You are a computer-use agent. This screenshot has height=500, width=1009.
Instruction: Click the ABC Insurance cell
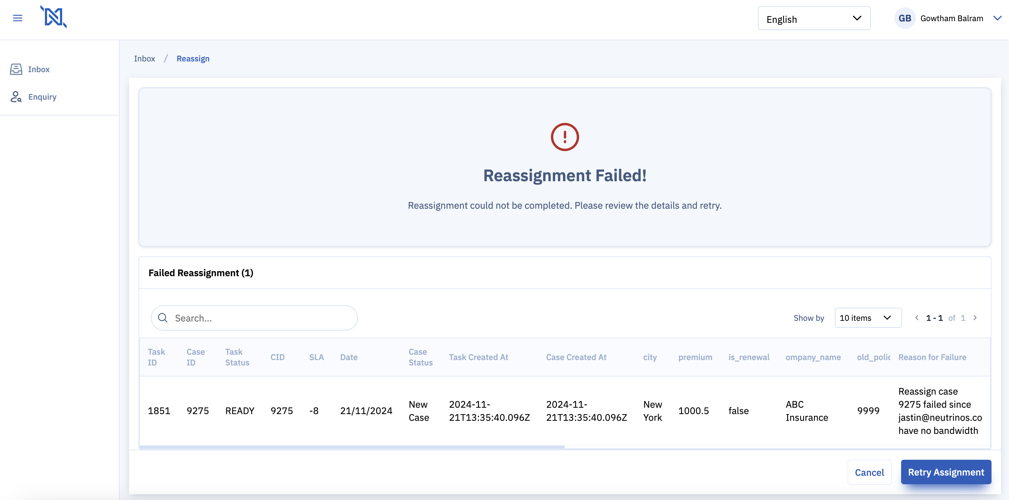[807, 411]
